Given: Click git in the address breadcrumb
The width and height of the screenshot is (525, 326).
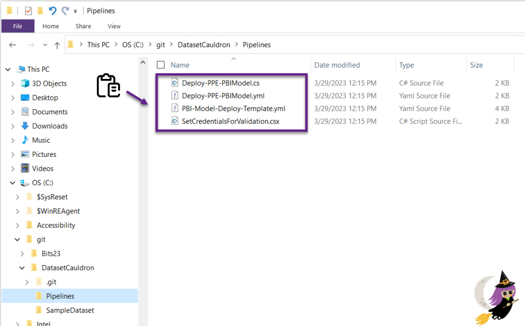Looking at the screenshot, I should [160, 45].
